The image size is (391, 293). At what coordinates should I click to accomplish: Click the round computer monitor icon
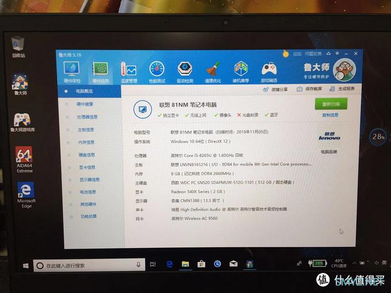click(x=143, y=109)
